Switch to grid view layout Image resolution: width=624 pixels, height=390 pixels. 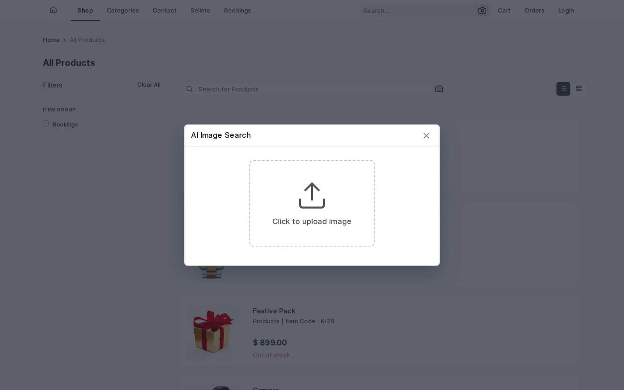tap(579, 89)
